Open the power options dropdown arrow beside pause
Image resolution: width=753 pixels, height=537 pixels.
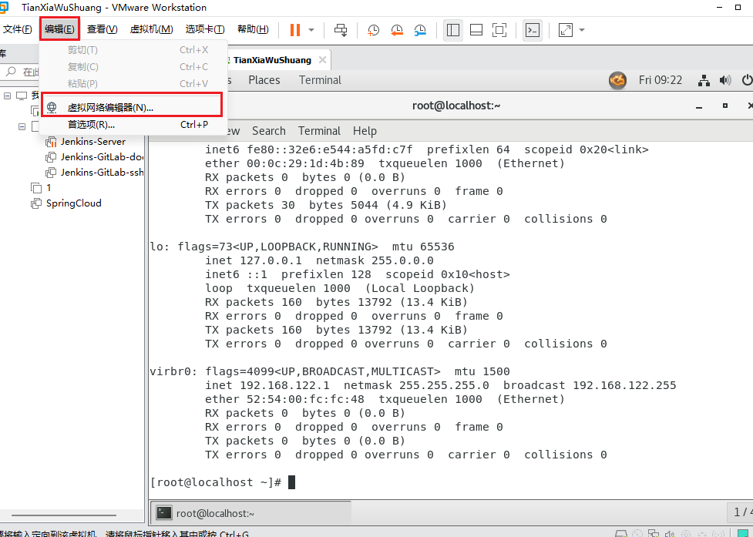311,30
